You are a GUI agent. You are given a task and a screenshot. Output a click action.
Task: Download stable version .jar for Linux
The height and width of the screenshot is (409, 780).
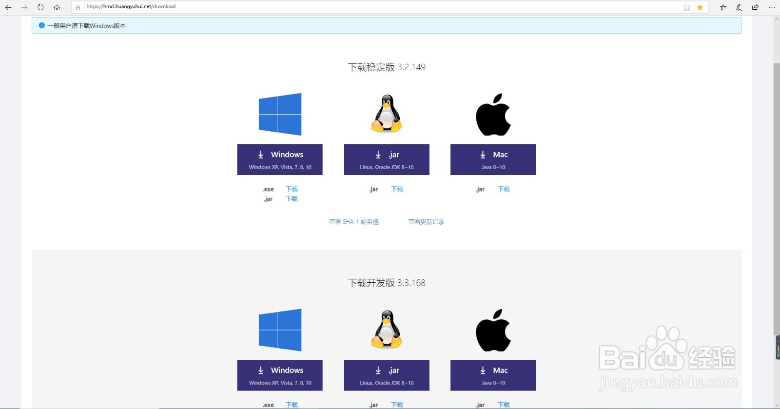[x=387, y=159]
